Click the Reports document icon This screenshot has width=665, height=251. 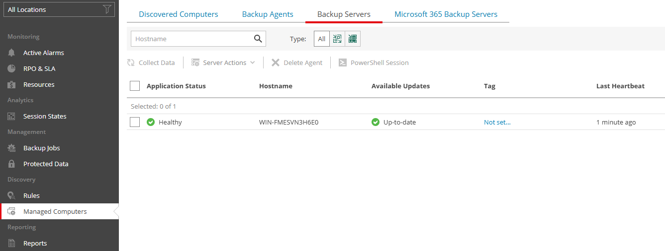11,243
